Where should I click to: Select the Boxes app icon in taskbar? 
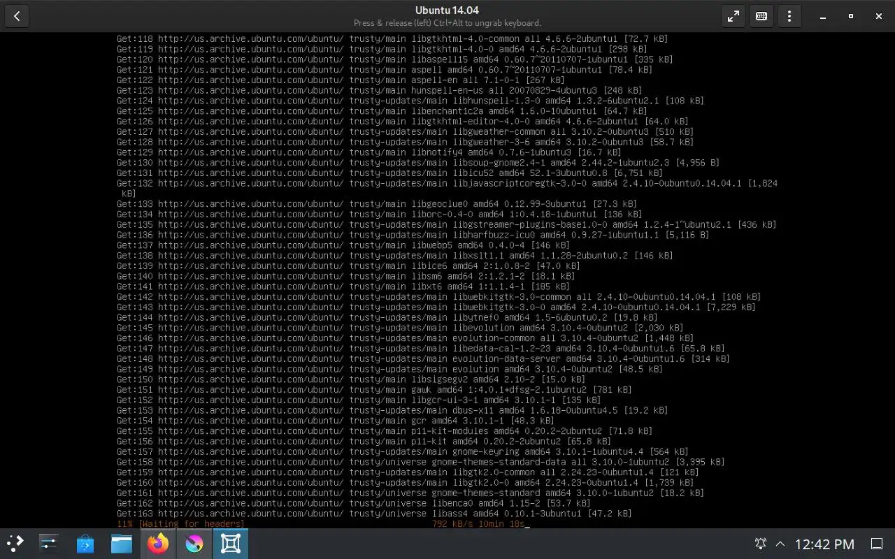(x=231, y=544)
